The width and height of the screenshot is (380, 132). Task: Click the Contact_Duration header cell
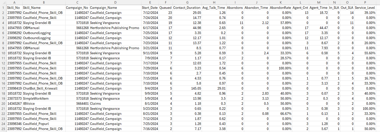coord(187,8)
